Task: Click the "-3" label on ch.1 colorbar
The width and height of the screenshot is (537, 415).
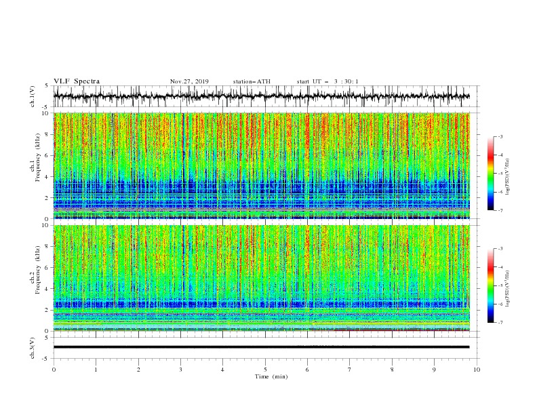Action: click(x=500, y=136)
